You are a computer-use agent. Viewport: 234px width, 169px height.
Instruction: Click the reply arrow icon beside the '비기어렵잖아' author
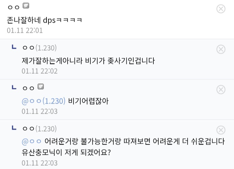tap(14, 87)
